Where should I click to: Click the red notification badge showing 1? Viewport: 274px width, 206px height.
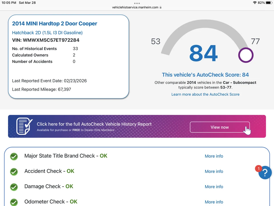coord(259,169)
